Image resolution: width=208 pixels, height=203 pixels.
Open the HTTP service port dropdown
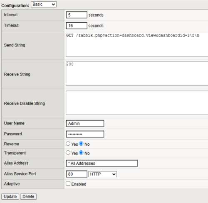pyautogui.click(x=103, y=174)
